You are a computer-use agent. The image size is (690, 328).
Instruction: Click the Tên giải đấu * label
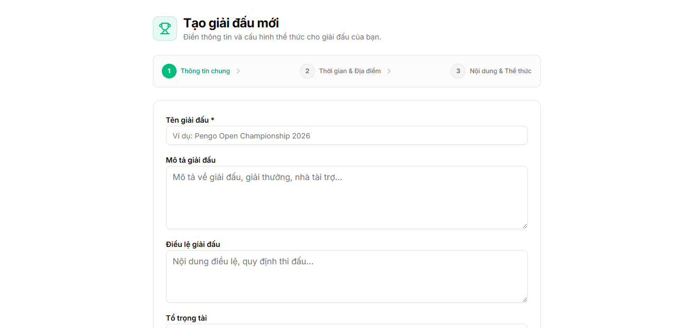pyautogui.click(x=190, y=120)
